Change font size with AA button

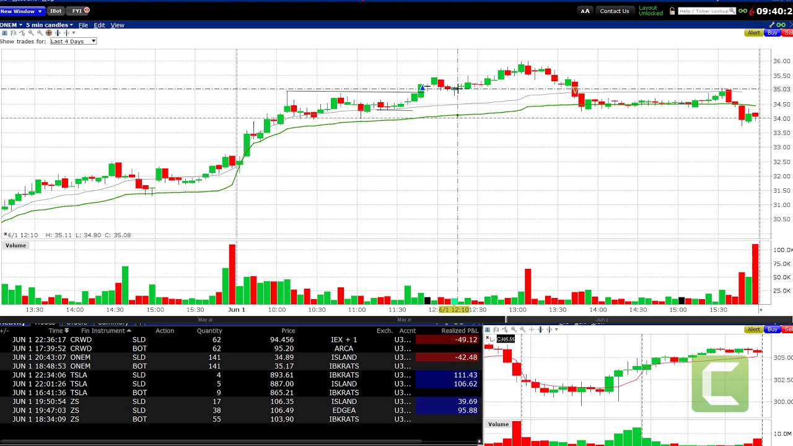click(585, 11)
